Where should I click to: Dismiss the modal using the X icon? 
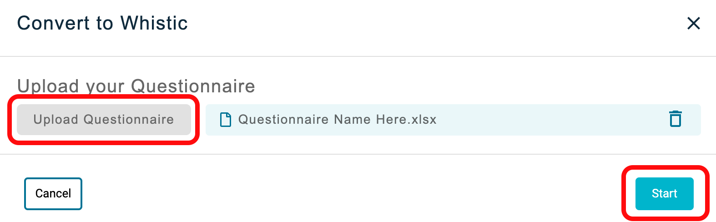tap(693, 23)
